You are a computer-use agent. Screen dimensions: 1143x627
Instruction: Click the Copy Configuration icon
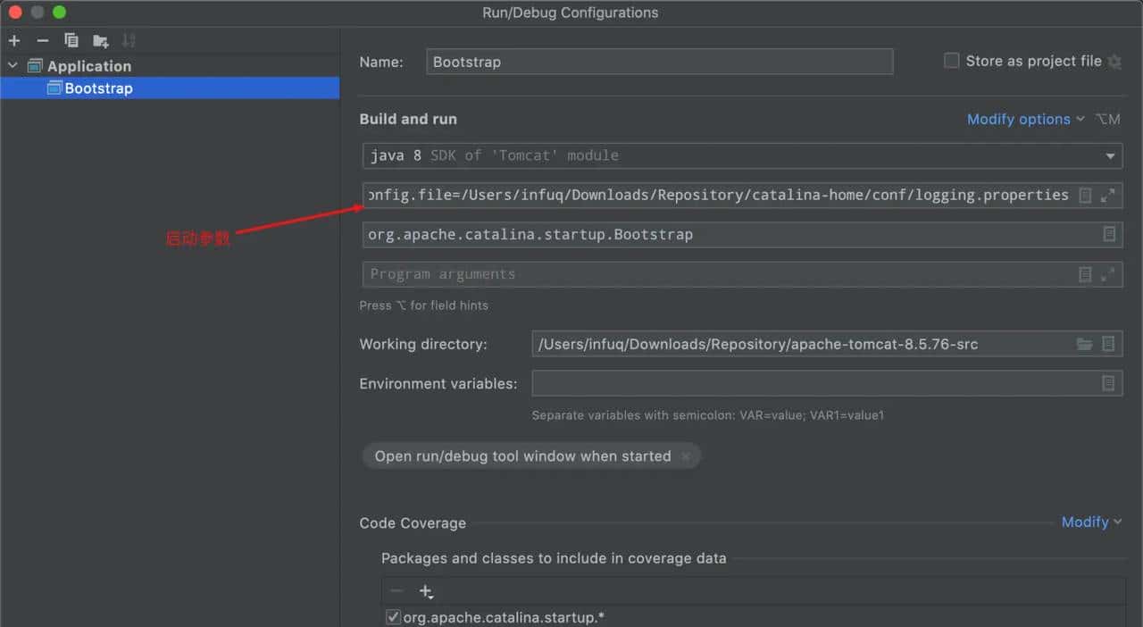coord(71,40)
